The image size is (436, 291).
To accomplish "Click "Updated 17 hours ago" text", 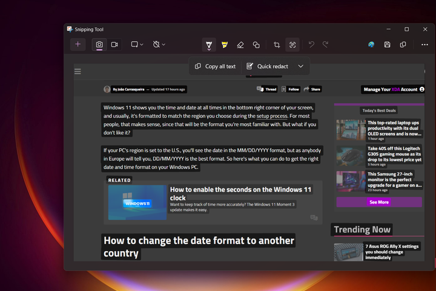I will click(x=168, y=89).
